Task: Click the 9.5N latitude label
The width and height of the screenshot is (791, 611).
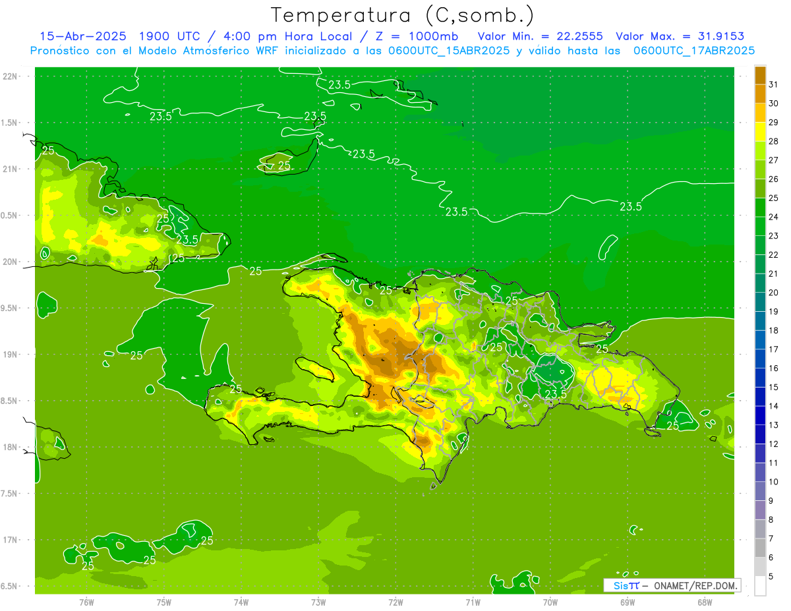Action: pos(9,308)
